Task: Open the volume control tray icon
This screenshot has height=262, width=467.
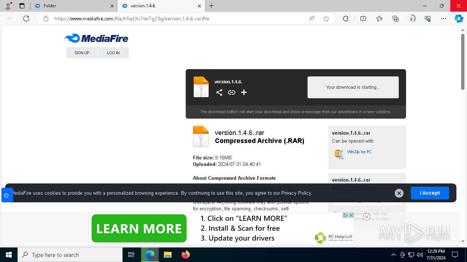Action: pyautogui.click(x=420, y=255)
